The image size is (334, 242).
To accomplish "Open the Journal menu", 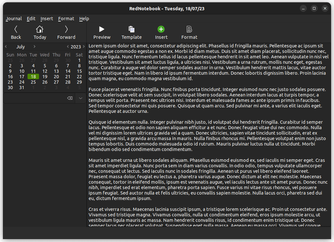I will coord(13,19).
